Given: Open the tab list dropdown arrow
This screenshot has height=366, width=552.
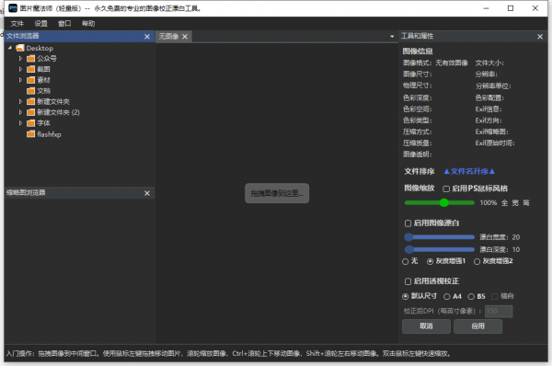Looking at the screenshot, I should click(x=392, y=37).
